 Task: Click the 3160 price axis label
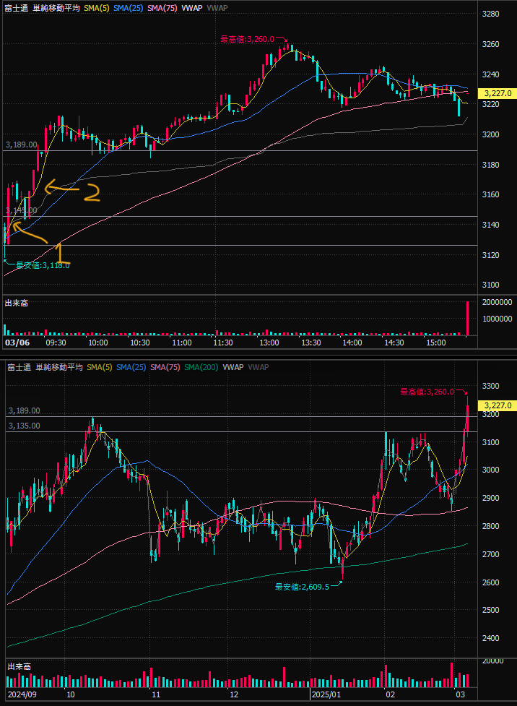(x=490, y=194)
